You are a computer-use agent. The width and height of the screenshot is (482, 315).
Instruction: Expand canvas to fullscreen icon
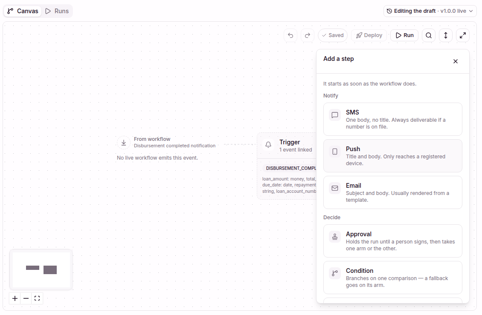tap(463, 35)
